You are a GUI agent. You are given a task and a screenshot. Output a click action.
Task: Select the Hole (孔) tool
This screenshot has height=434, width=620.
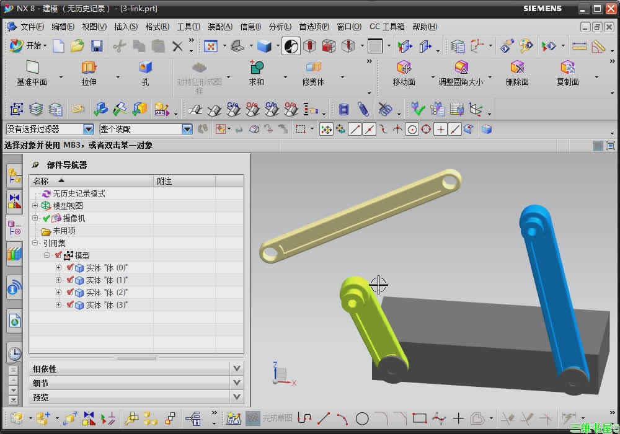coord(145,74)
